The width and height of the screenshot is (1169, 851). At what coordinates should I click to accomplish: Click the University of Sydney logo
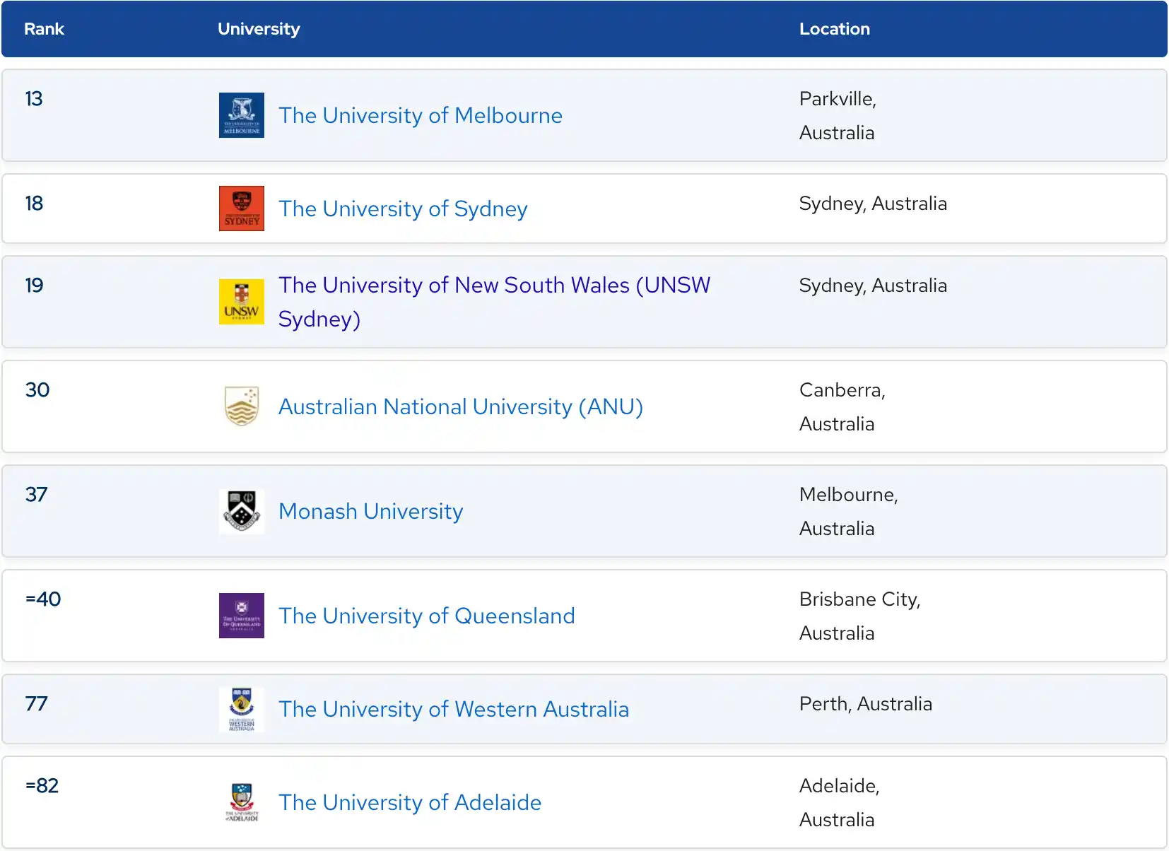(x=242, y=209)
